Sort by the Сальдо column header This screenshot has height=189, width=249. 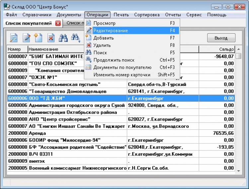[217, 49]
